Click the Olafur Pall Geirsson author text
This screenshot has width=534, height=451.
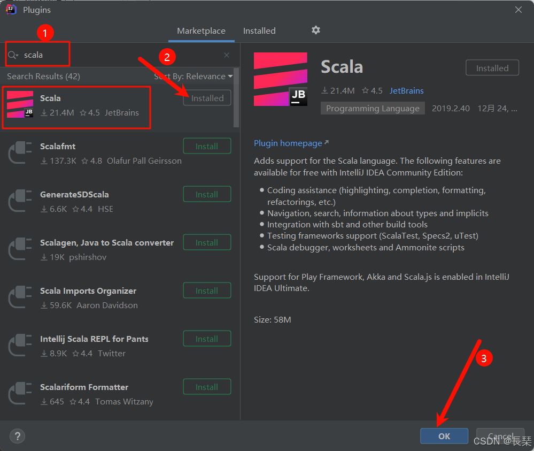pyautogui.click(x=144, y=161)
